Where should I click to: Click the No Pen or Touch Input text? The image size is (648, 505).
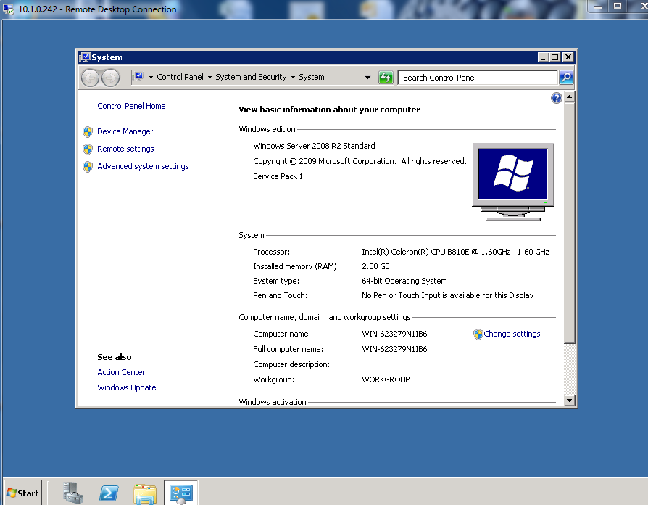tap(447, 295)
